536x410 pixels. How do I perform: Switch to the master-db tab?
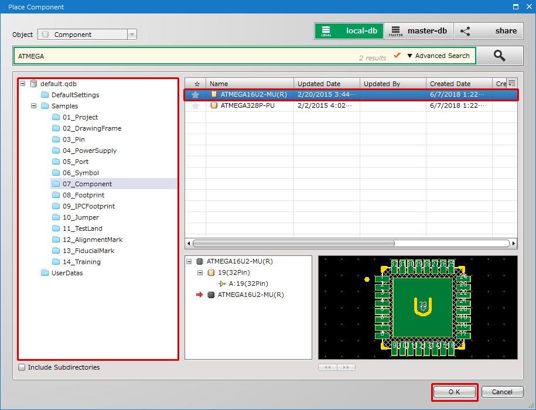pyautogui.click(x=420, y=31)
